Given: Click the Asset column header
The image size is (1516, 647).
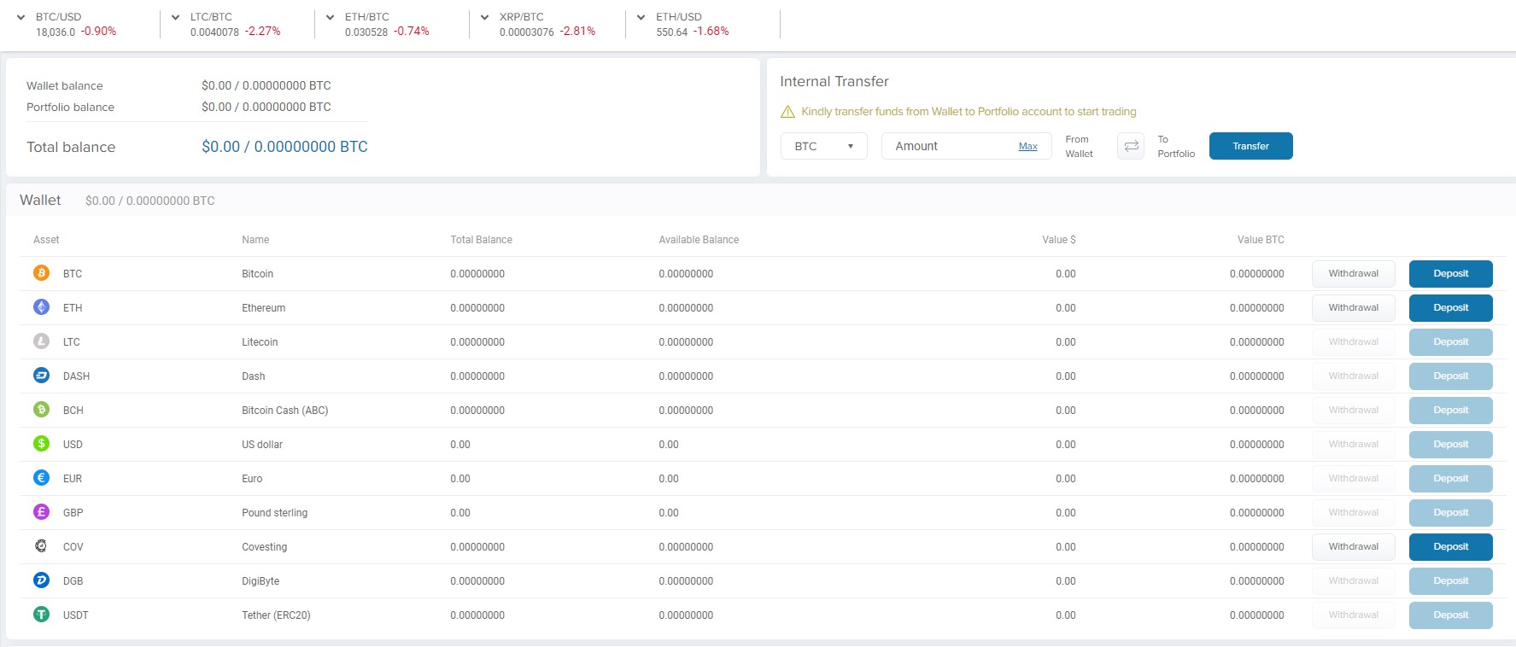Looking at the screenshot, I should [x=46, y=240].
